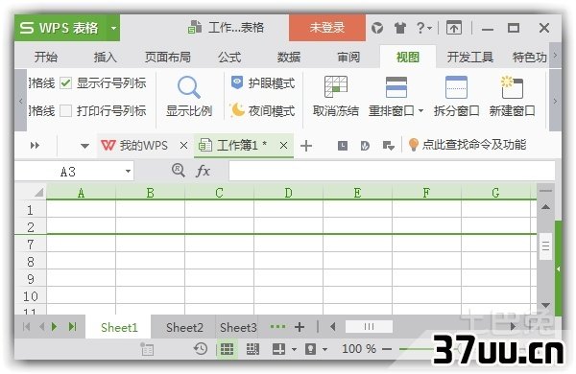Jump to last sheet navigation arrow
576x374 pixels.
click(x=72, y=327)
